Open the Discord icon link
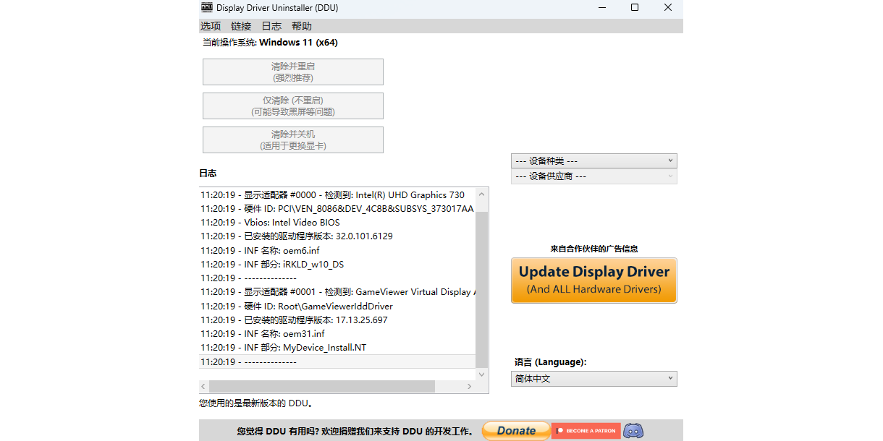Screen dimensions: 883x441 tap(633, 431)
